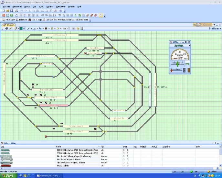Click the green speed slider in the throttle window

point(177,64)
